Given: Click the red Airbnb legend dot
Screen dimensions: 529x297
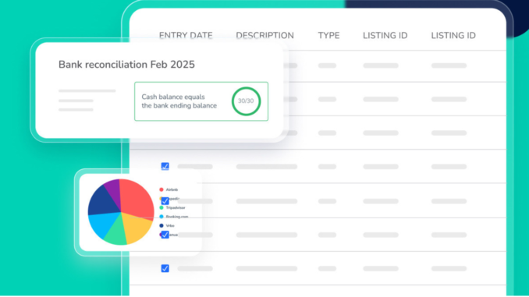Looking at the screenshot, I should pos(162,189).
